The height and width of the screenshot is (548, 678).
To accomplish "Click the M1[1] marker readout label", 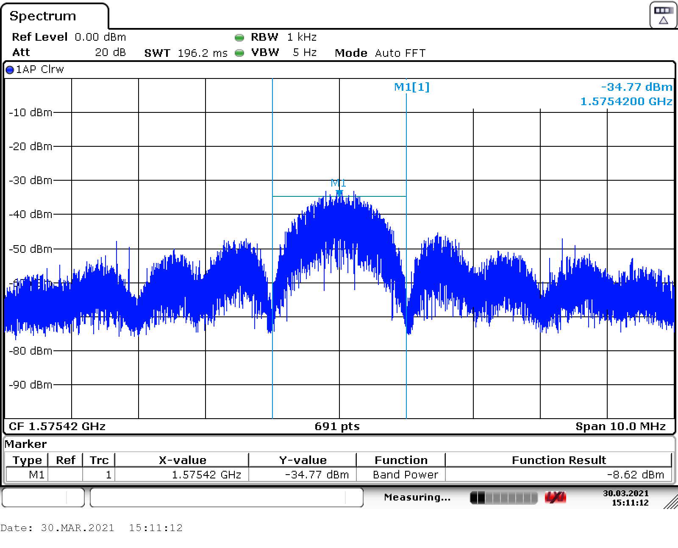I will [411, 87].
